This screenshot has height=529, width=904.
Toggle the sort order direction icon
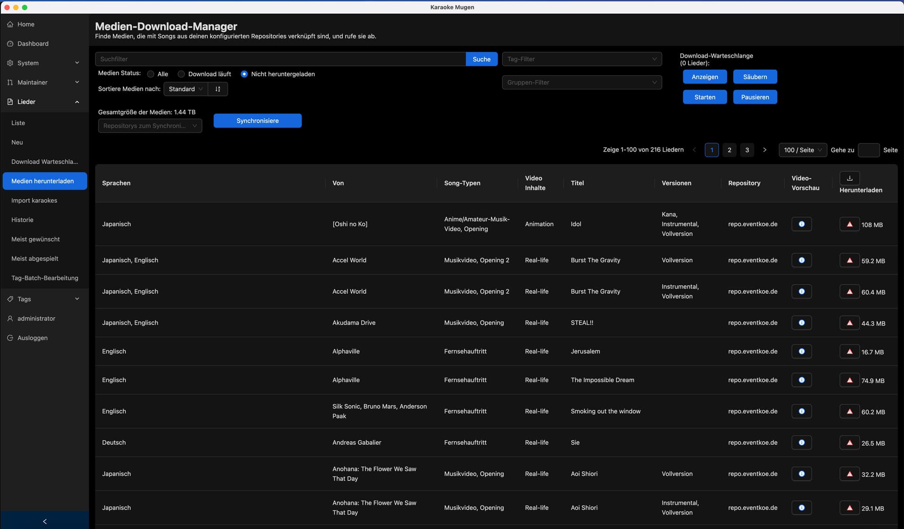218,89
